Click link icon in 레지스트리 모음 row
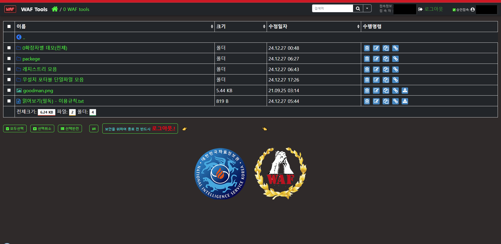 click(395, 70)
